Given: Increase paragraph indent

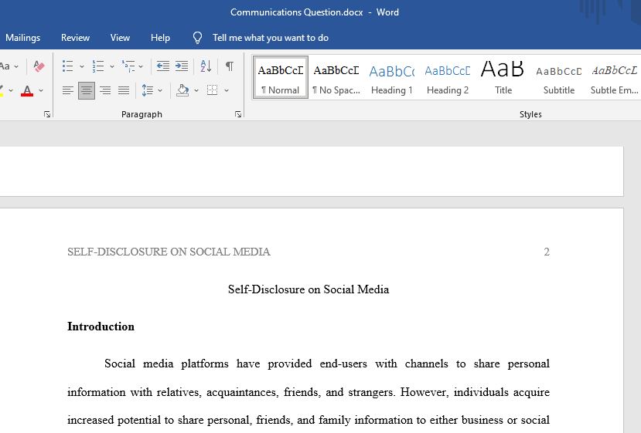Looking at the screenshot, I should [182, 66].
